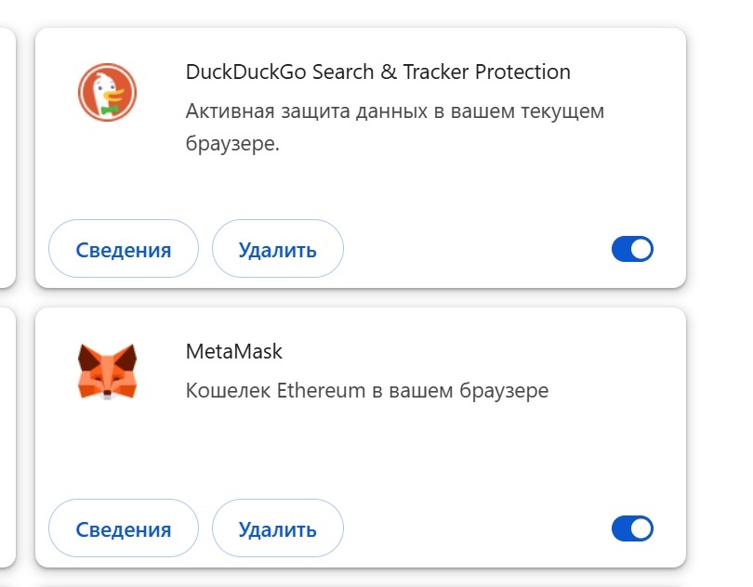Click the DuckDuckGo duck logo icon
Image resolution: width=753 pixels, height=587 pixels.
coord(107,93)
